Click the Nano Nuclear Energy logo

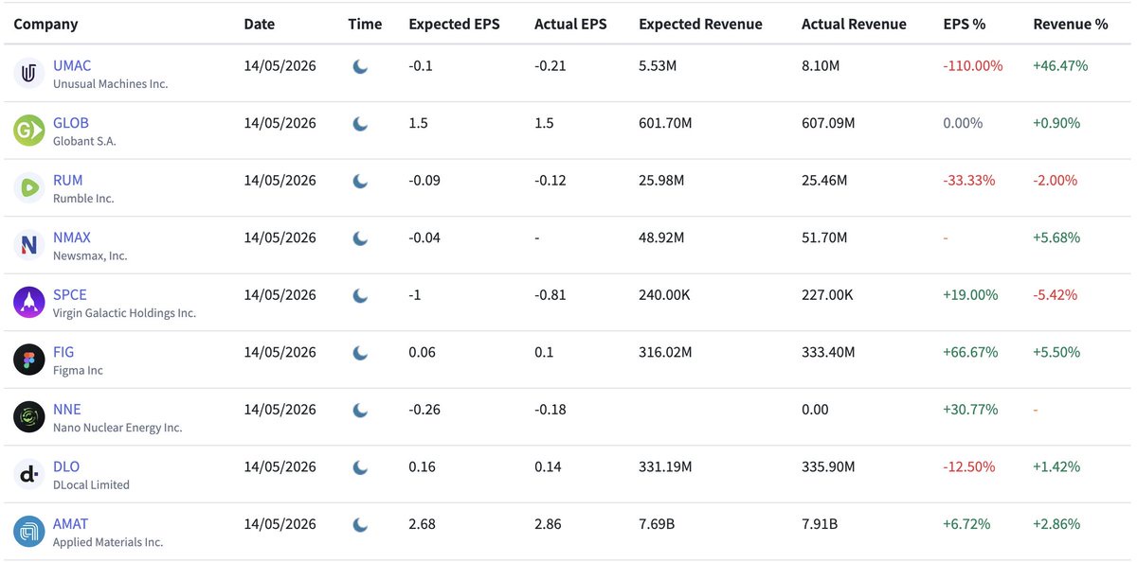tap(29, 417)
